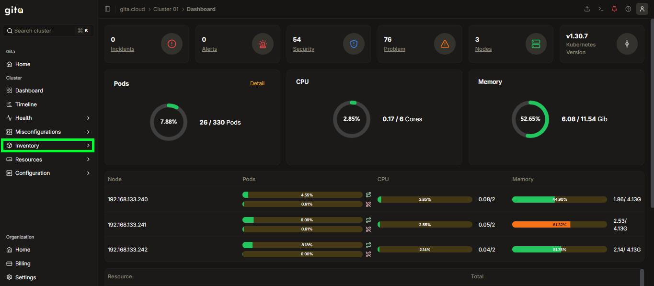Screen dimensions: 654x286
Task: Focus the Search cluster input field
Action: 48,31
